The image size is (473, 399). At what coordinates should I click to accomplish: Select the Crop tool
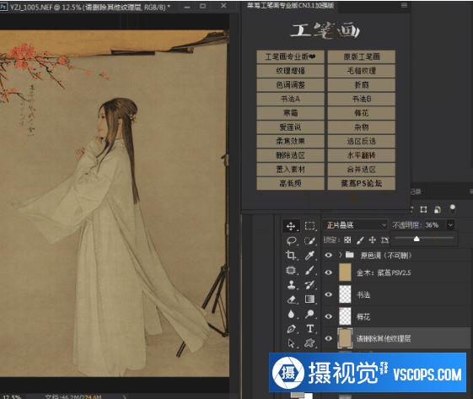tap(291, 256)
